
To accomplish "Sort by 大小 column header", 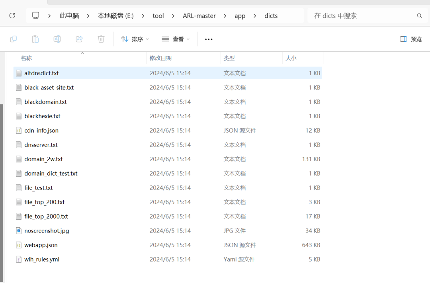I will click(291, 58).
